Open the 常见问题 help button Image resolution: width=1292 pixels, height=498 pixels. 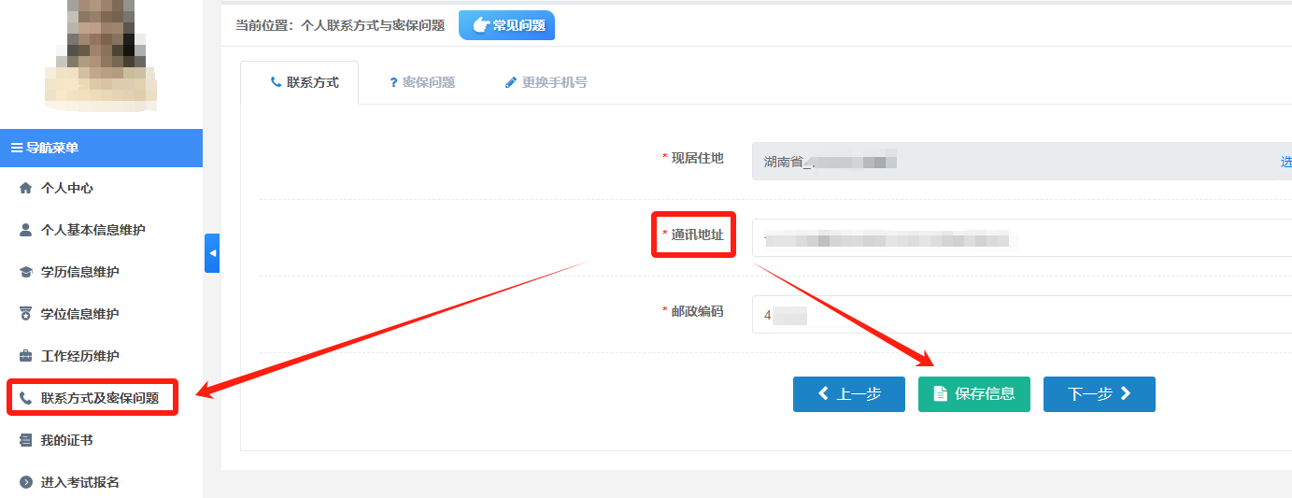click(507, 25)
